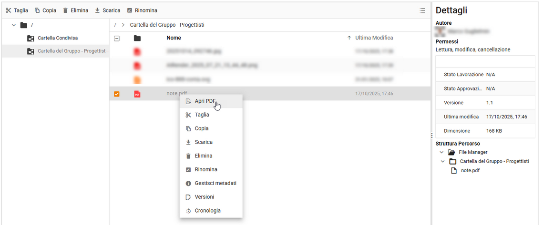543x225 pixels.
Task: Click the Elimina trash icon in toolbar
Action: pos(65,10)
